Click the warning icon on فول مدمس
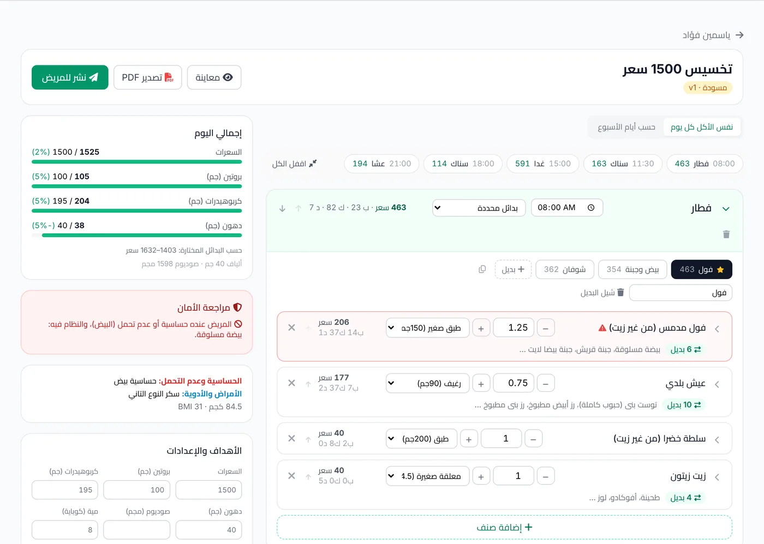 point(602,328)
